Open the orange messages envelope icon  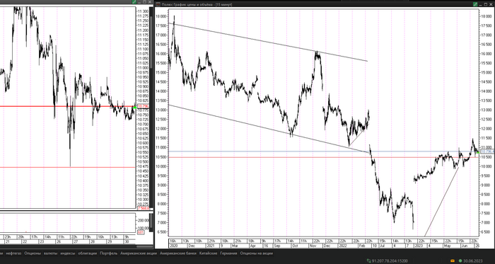[453, 261]
